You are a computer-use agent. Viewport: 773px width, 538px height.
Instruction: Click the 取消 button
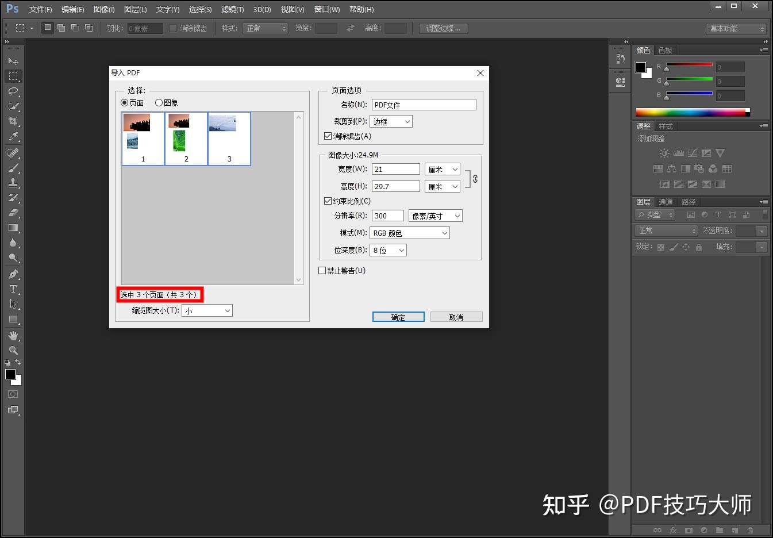456,317
